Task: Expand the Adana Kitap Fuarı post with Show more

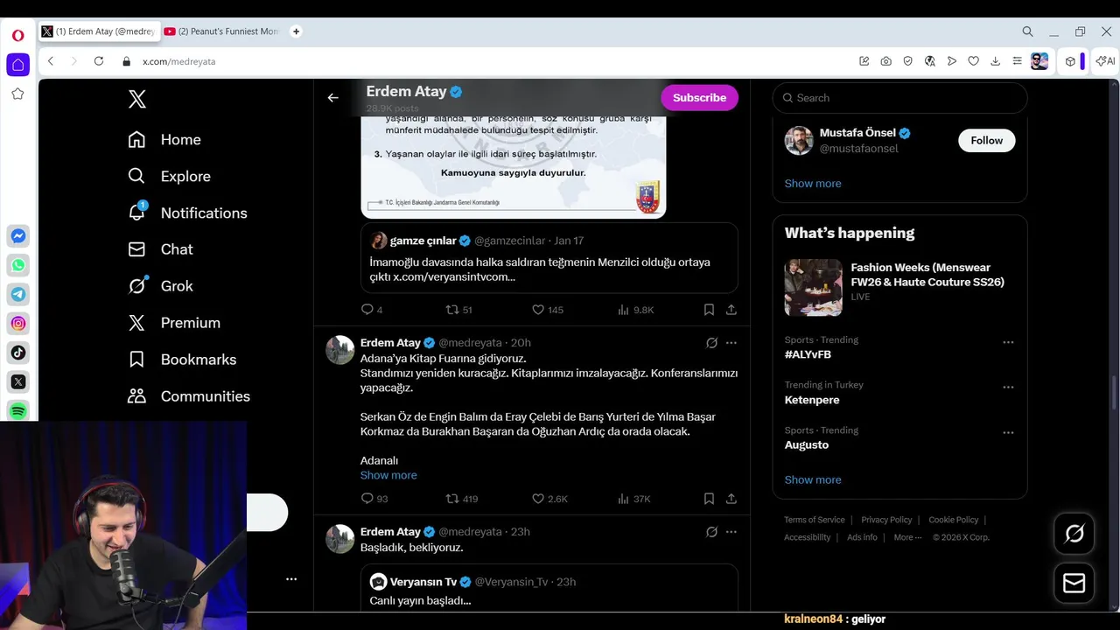Action: pyautogui.click(x=388, y=475)
